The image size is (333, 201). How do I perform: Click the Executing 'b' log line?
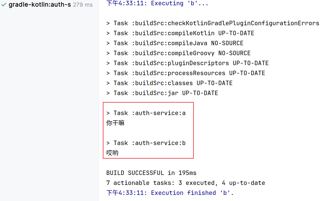tap(157, 3)
